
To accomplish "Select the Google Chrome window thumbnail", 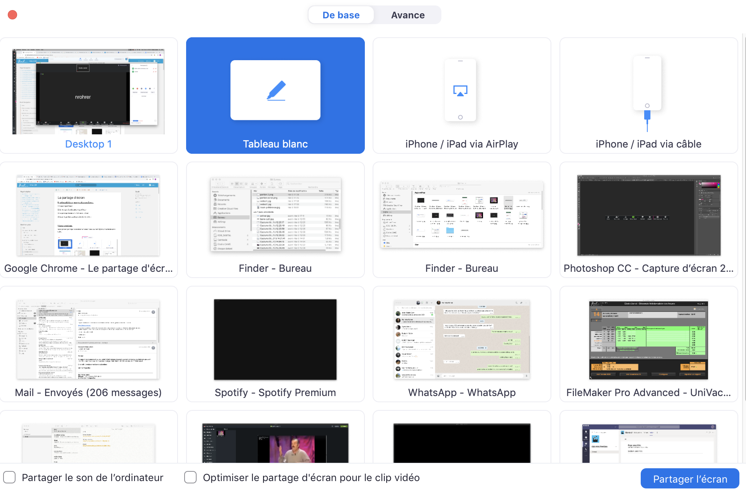I will click(x=89, y=215).
